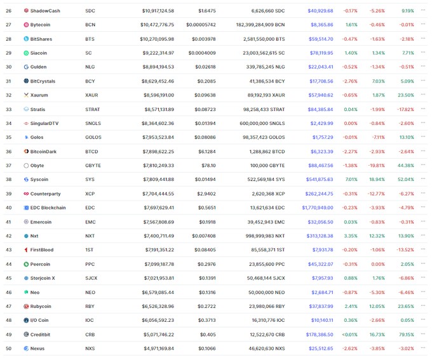
Task: Open the three-dot menu on Syscoin row
Action: tap(423, 178)
